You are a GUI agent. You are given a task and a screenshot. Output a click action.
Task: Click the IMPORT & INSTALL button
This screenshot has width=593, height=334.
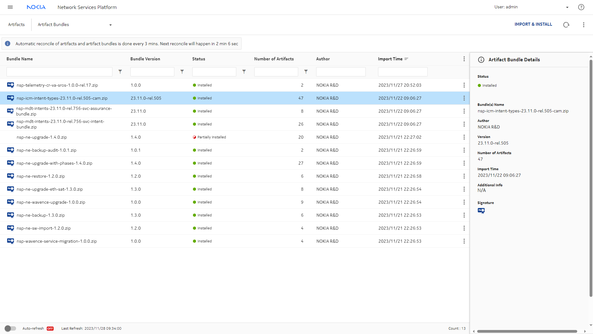(x=533, y=24)
